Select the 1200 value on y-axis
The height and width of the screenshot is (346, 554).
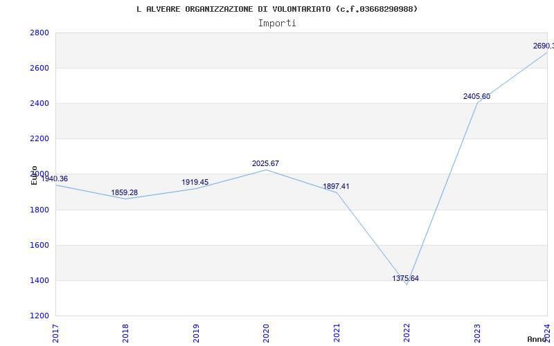click(39, 316)
